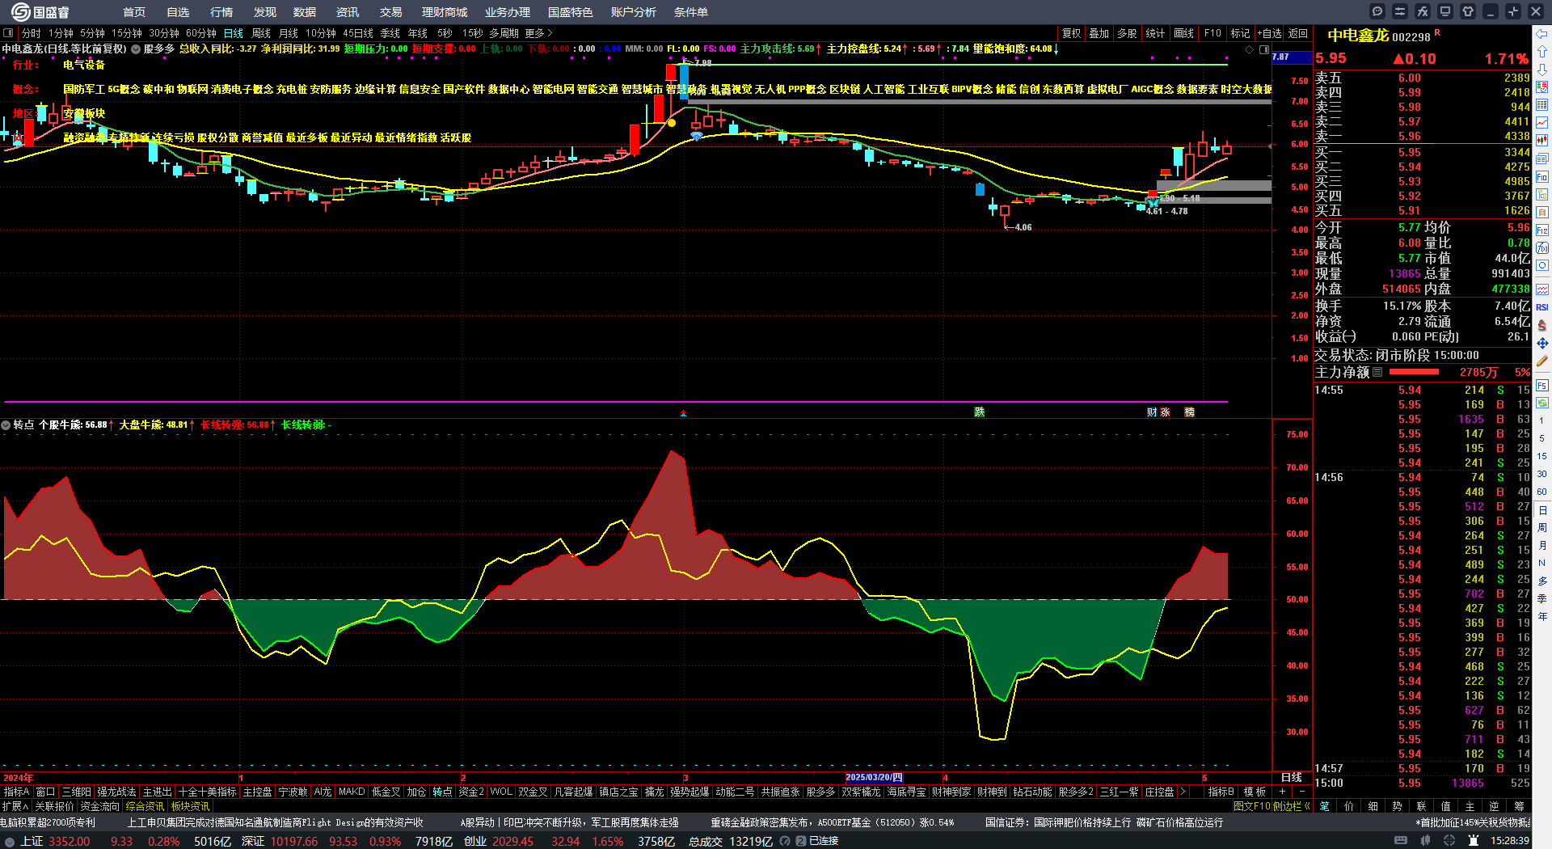Expand the 更多 periods dropdown
The height and width of the screenshot is (849, 1552).
click(538, 33)
